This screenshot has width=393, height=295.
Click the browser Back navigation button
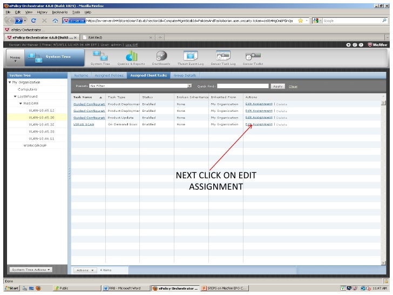(9, 21)
